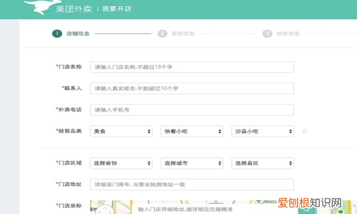Click the help icon beside 经营品类
The image size is (357, 214).
[x=305, y=131]
